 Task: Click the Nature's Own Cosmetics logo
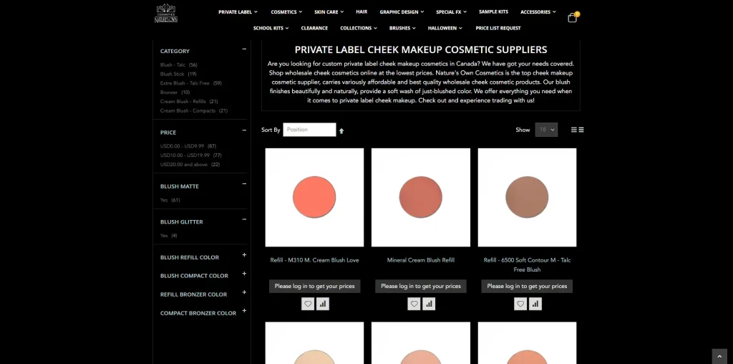click(166, 13)
